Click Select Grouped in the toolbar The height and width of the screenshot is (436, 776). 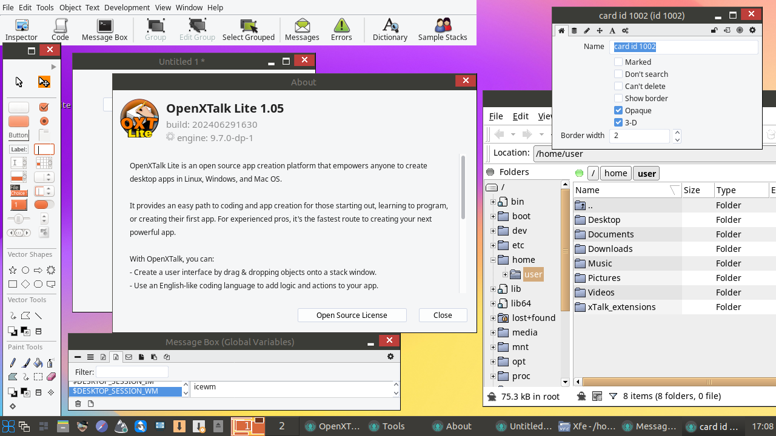point(249,30)
